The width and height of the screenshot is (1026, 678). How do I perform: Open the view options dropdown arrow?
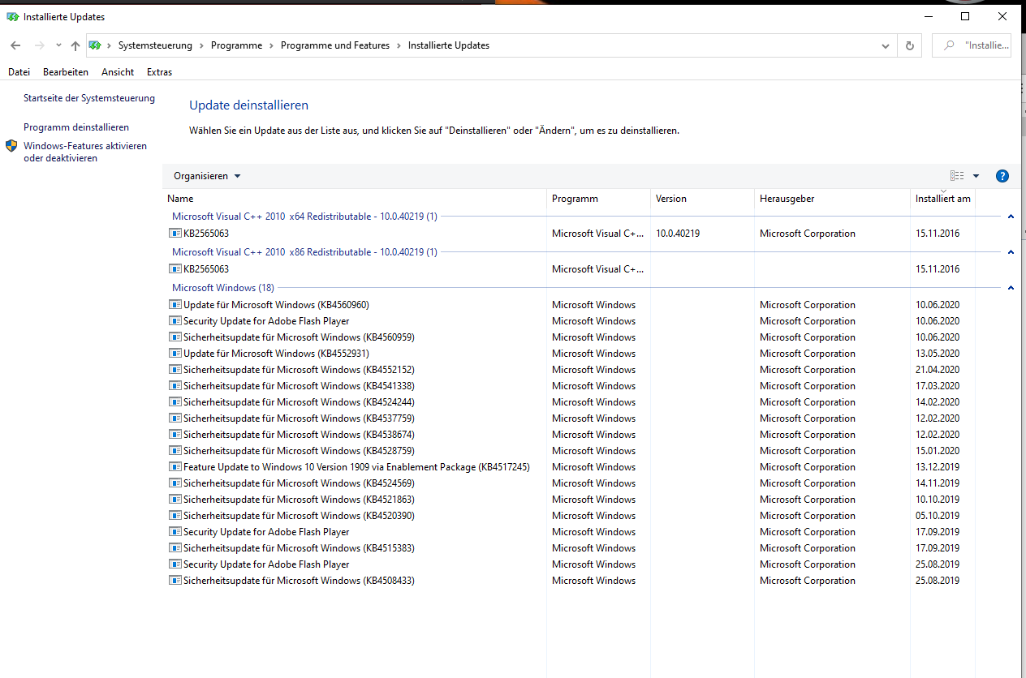pos(976,176)
